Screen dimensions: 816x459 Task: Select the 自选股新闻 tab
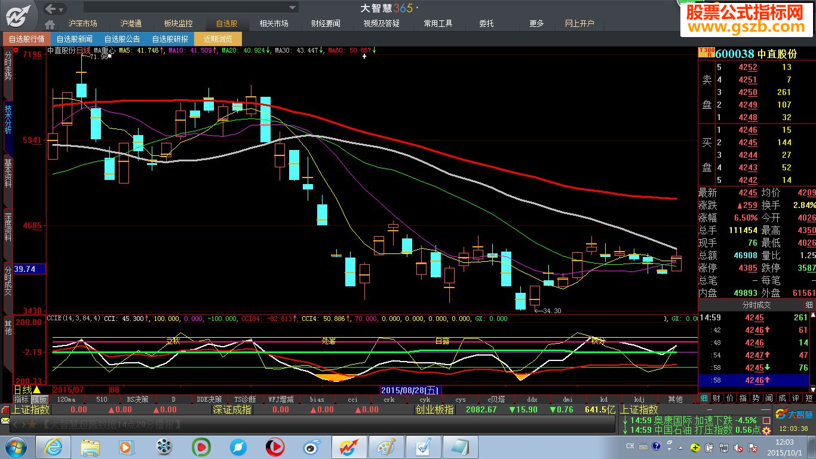pos(75,39)
